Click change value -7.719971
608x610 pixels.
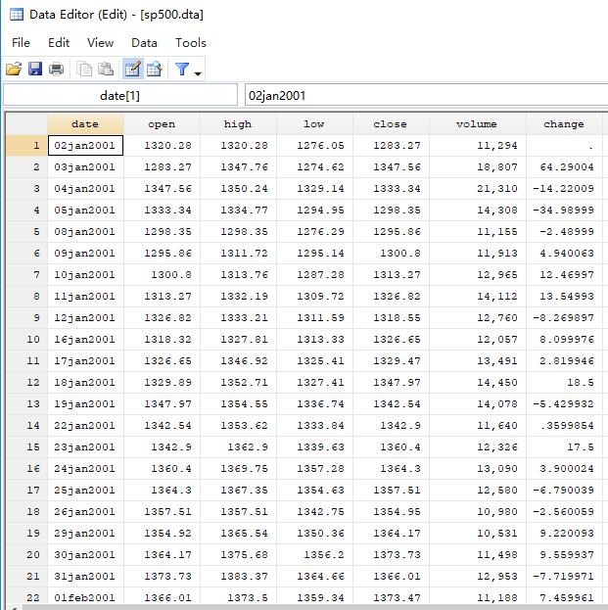(x=564, y=576)
